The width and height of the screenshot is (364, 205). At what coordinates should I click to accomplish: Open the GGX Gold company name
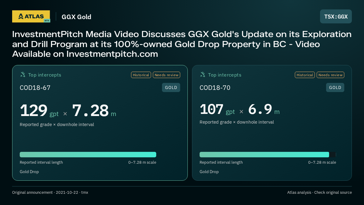[x=76, y=17]
